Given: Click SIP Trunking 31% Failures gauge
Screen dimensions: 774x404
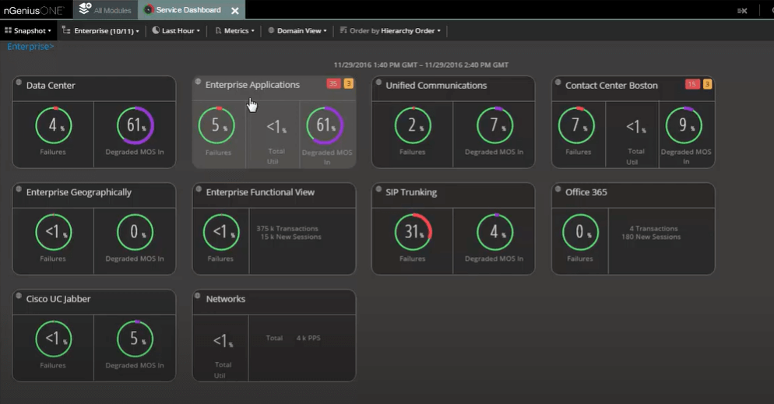Looking at the screenshot, I should click(x=413, y=232).
